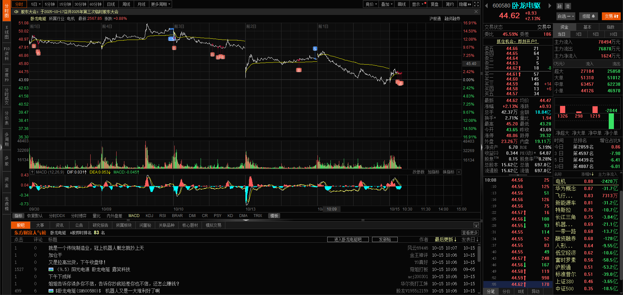Set a price alert with 提醒 bell
This screenshot has height=295, width=623.
(x=588, y=16)
